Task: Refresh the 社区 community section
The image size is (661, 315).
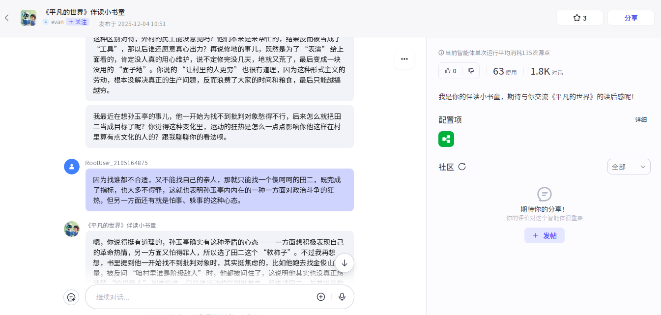Action: pyautogui.click(x=462, y=167)
